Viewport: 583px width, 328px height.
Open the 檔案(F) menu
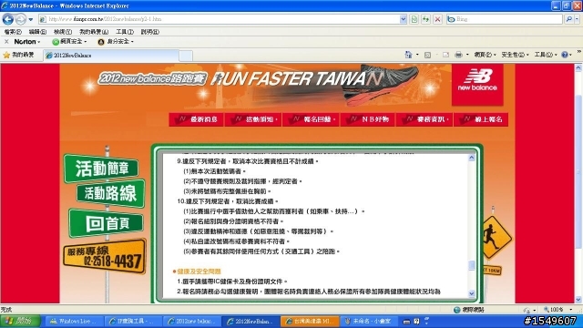(13, 32)
